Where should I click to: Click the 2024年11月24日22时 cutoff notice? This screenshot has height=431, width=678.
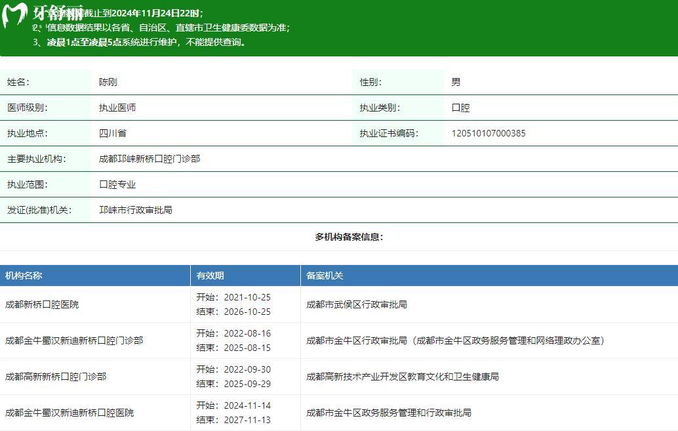pyautogui.click(x=118, y=13)
